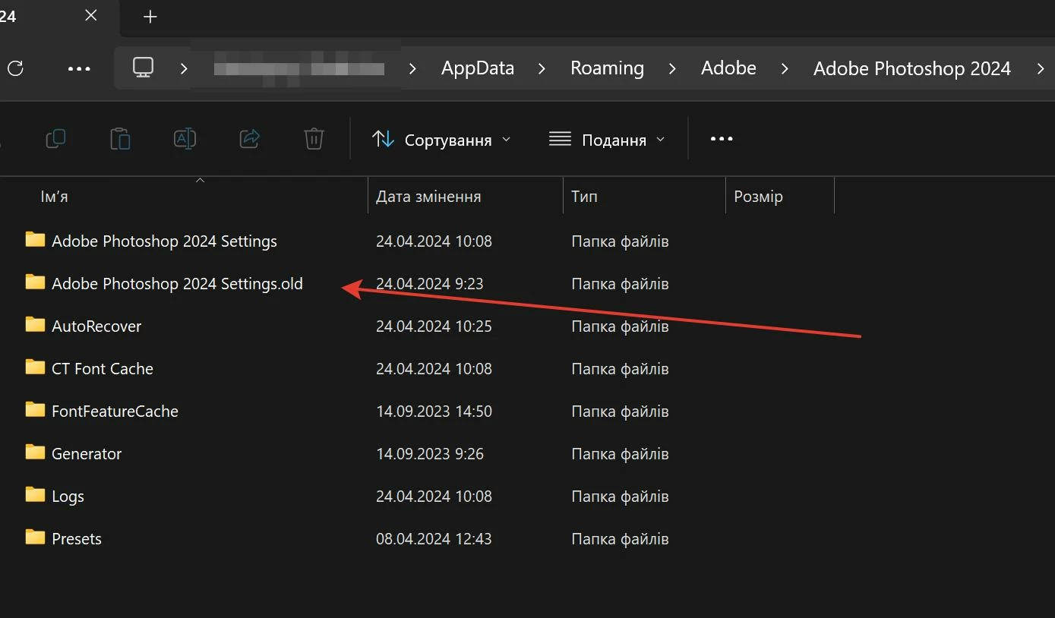This screenshot has height=618, width=1055.
Task: Click the folder icon beside Logs
Action: (x=35, y=495)
